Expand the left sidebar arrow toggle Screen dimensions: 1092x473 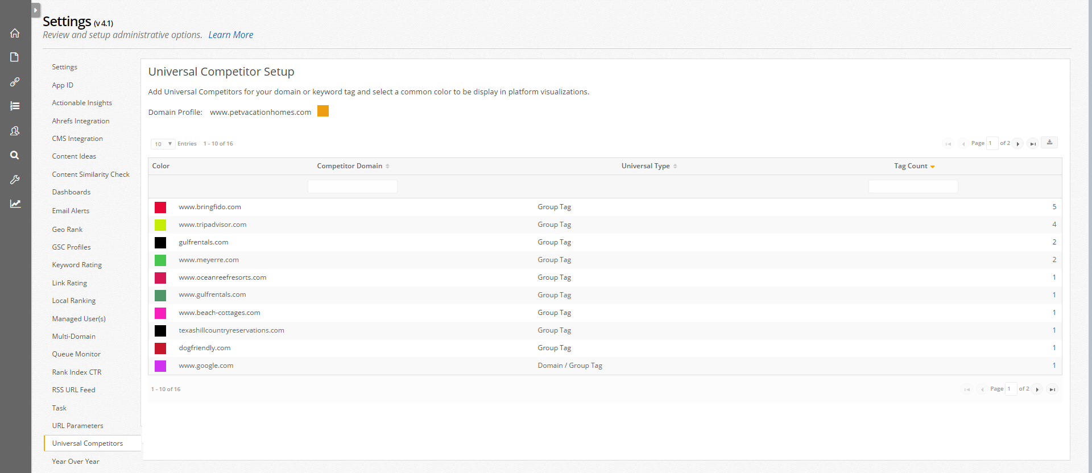point(35,10)
